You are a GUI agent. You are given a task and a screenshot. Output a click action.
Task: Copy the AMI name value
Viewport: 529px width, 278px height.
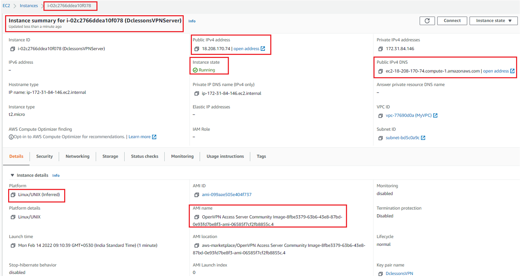click(x=196, y=217)
